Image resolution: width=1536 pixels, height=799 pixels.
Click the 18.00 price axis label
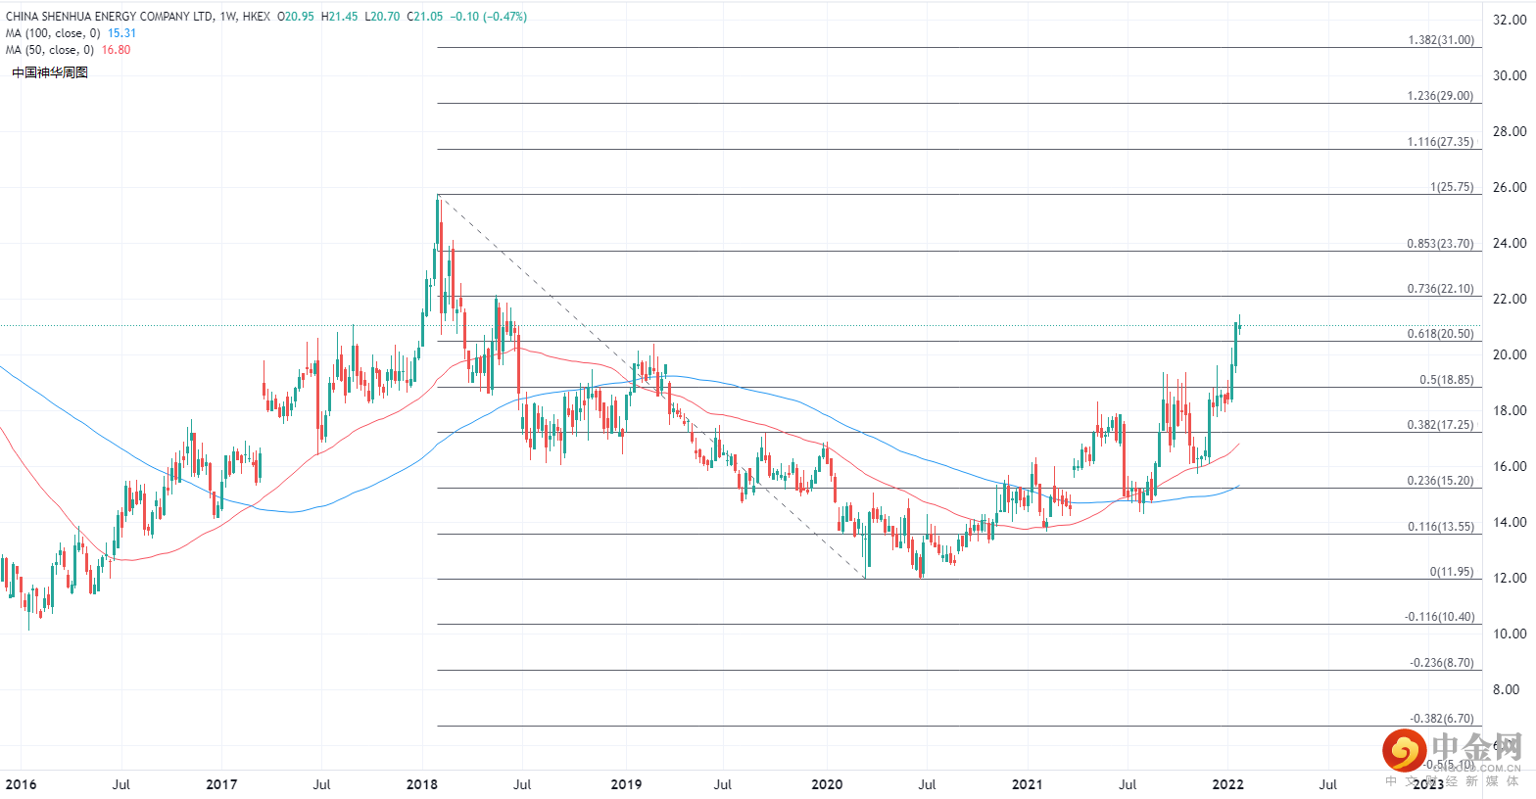tap(1510, 410)
